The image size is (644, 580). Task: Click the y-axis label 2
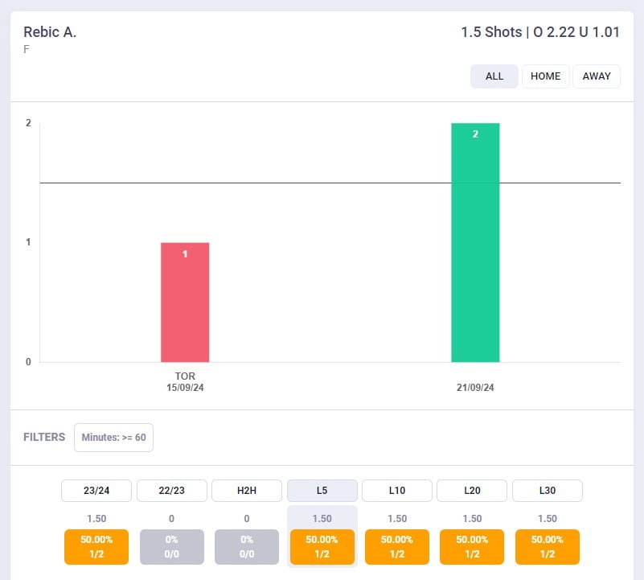pyautogui.click(x=28, y=123)
